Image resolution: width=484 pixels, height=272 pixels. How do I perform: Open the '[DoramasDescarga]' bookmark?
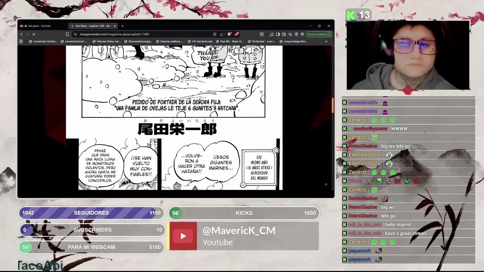coord(138,42)
